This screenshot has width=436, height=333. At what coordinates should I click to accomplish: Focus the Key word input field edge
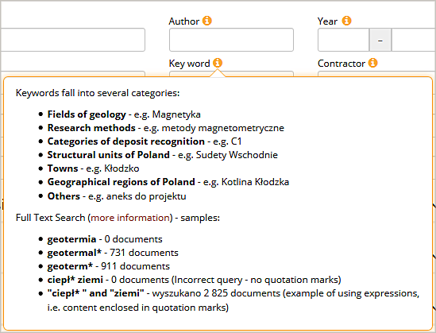[231, 74]
